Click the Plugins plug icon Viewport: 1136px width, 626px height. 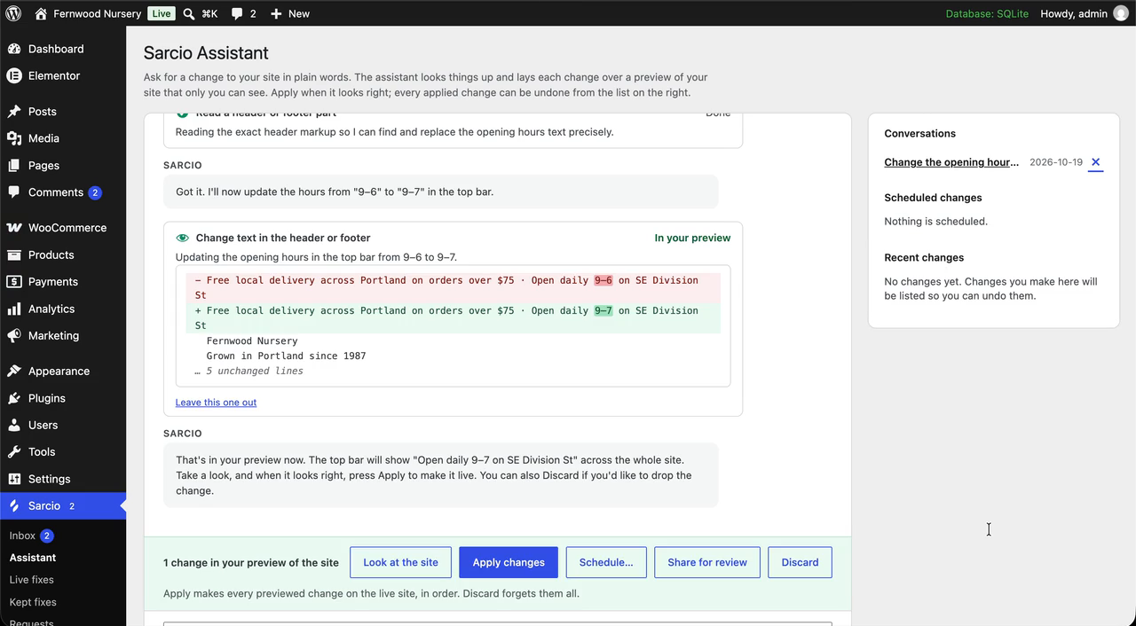click(x=14, y=398)
